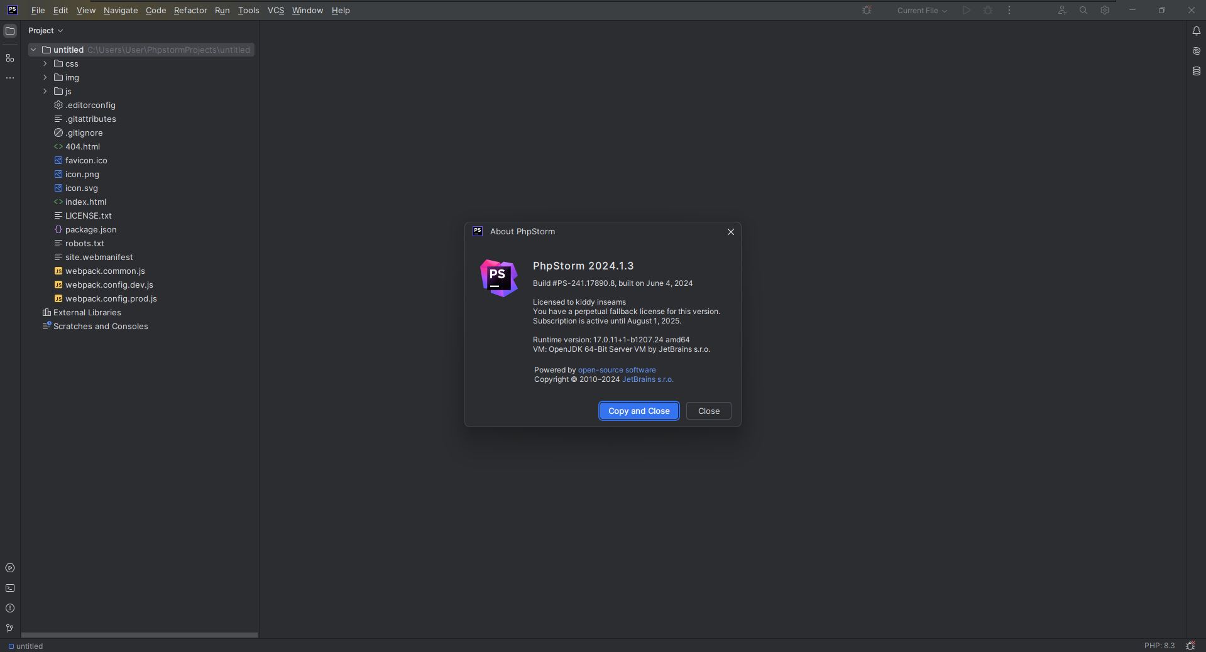The width and height of the screenshot is (1206, 652).
Task: Click the status bar bug icon
Action: click(1190, 646)
